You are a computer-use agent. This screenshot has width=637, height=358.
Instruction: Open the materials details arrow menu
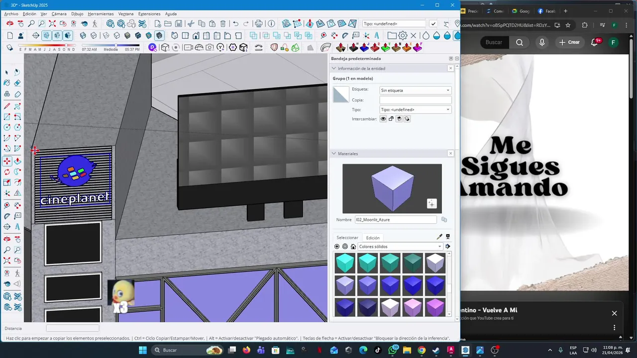448,247
